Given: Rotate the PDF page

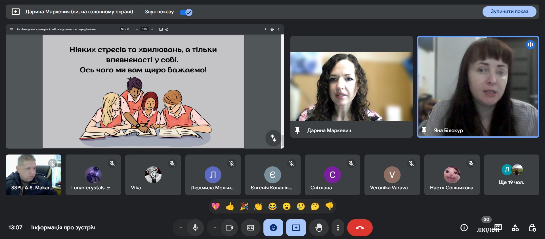Looking at the screenshot, I should click(x=167, y=29).
